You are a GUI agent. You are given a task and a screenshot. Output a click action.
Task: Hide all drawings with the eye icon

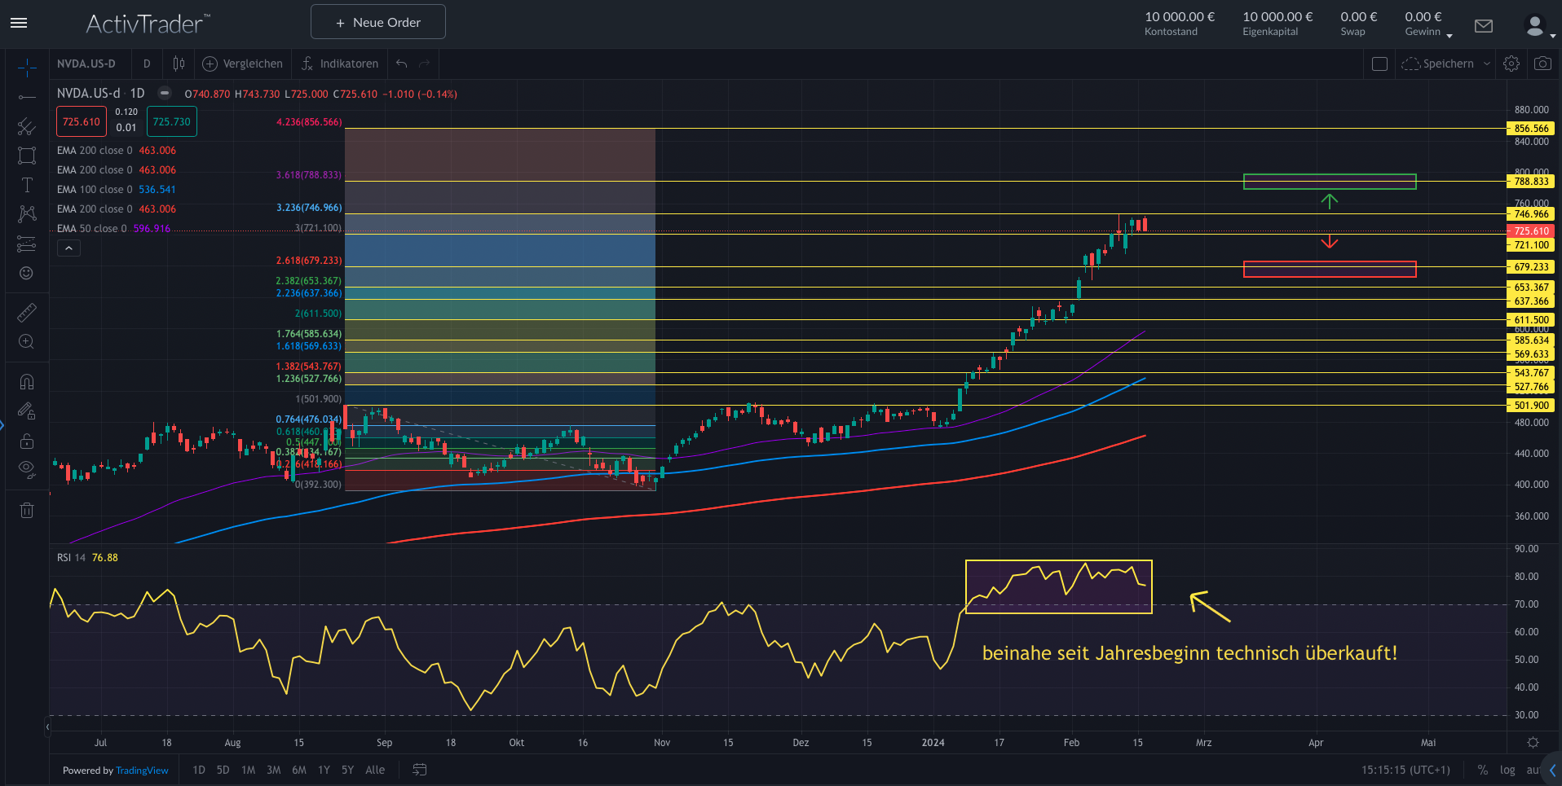pyautogui.click(x=27, y=468)
